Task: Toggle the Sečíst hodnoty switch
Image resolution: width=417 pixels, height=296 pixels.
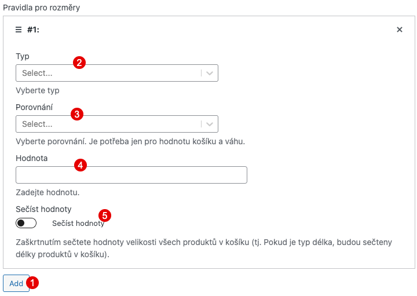Action: 26,223
